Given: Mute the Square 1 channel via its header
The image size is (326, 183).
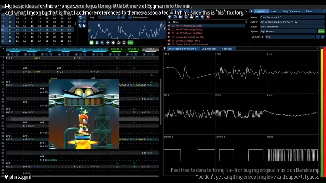Looking at the screenshot, I should pyautogui.click(x=116, y=49).
